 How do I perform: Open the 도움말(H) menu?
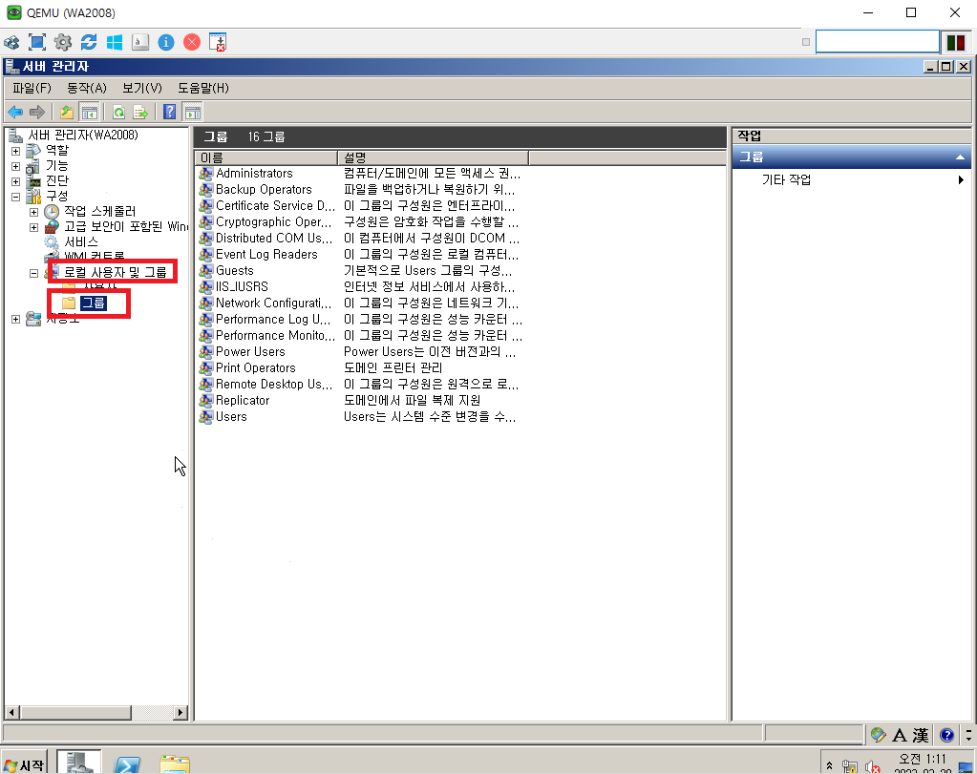(x=203, y=88)
